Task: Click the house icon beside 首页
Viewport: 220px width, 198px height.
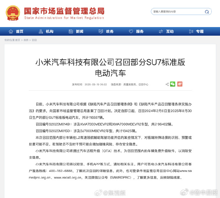Action: tap(11, 32)
